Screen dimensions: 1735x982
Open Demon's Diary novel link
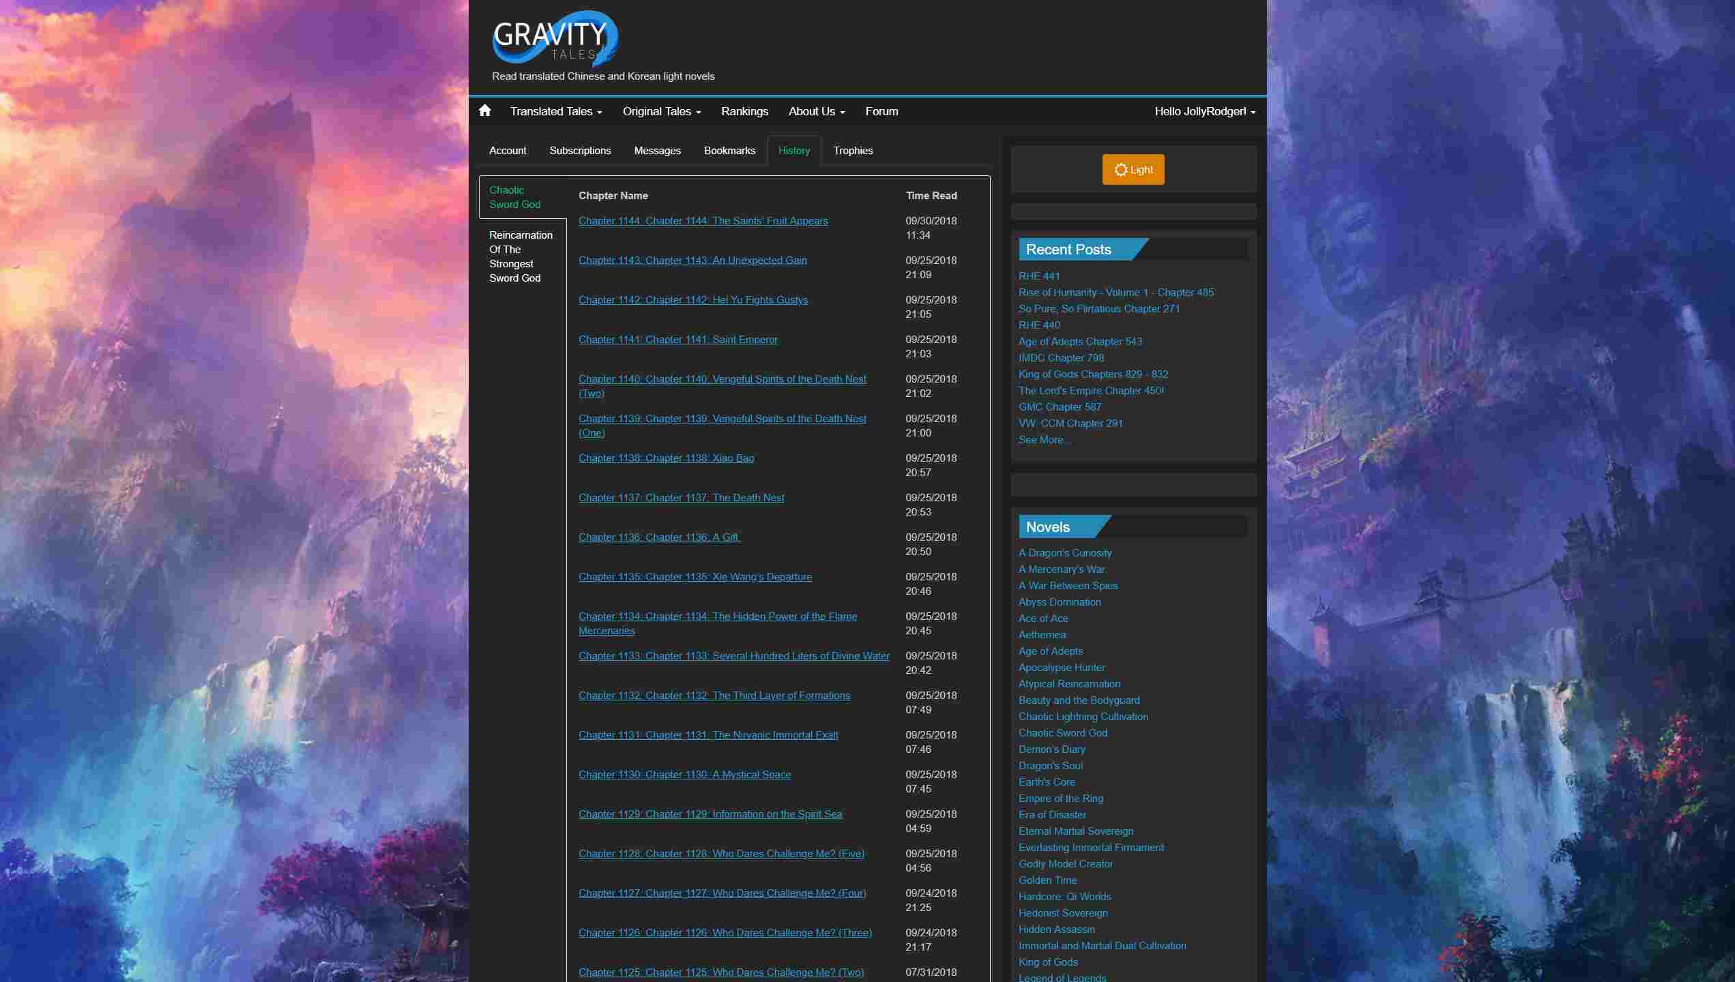(1051, 749)
